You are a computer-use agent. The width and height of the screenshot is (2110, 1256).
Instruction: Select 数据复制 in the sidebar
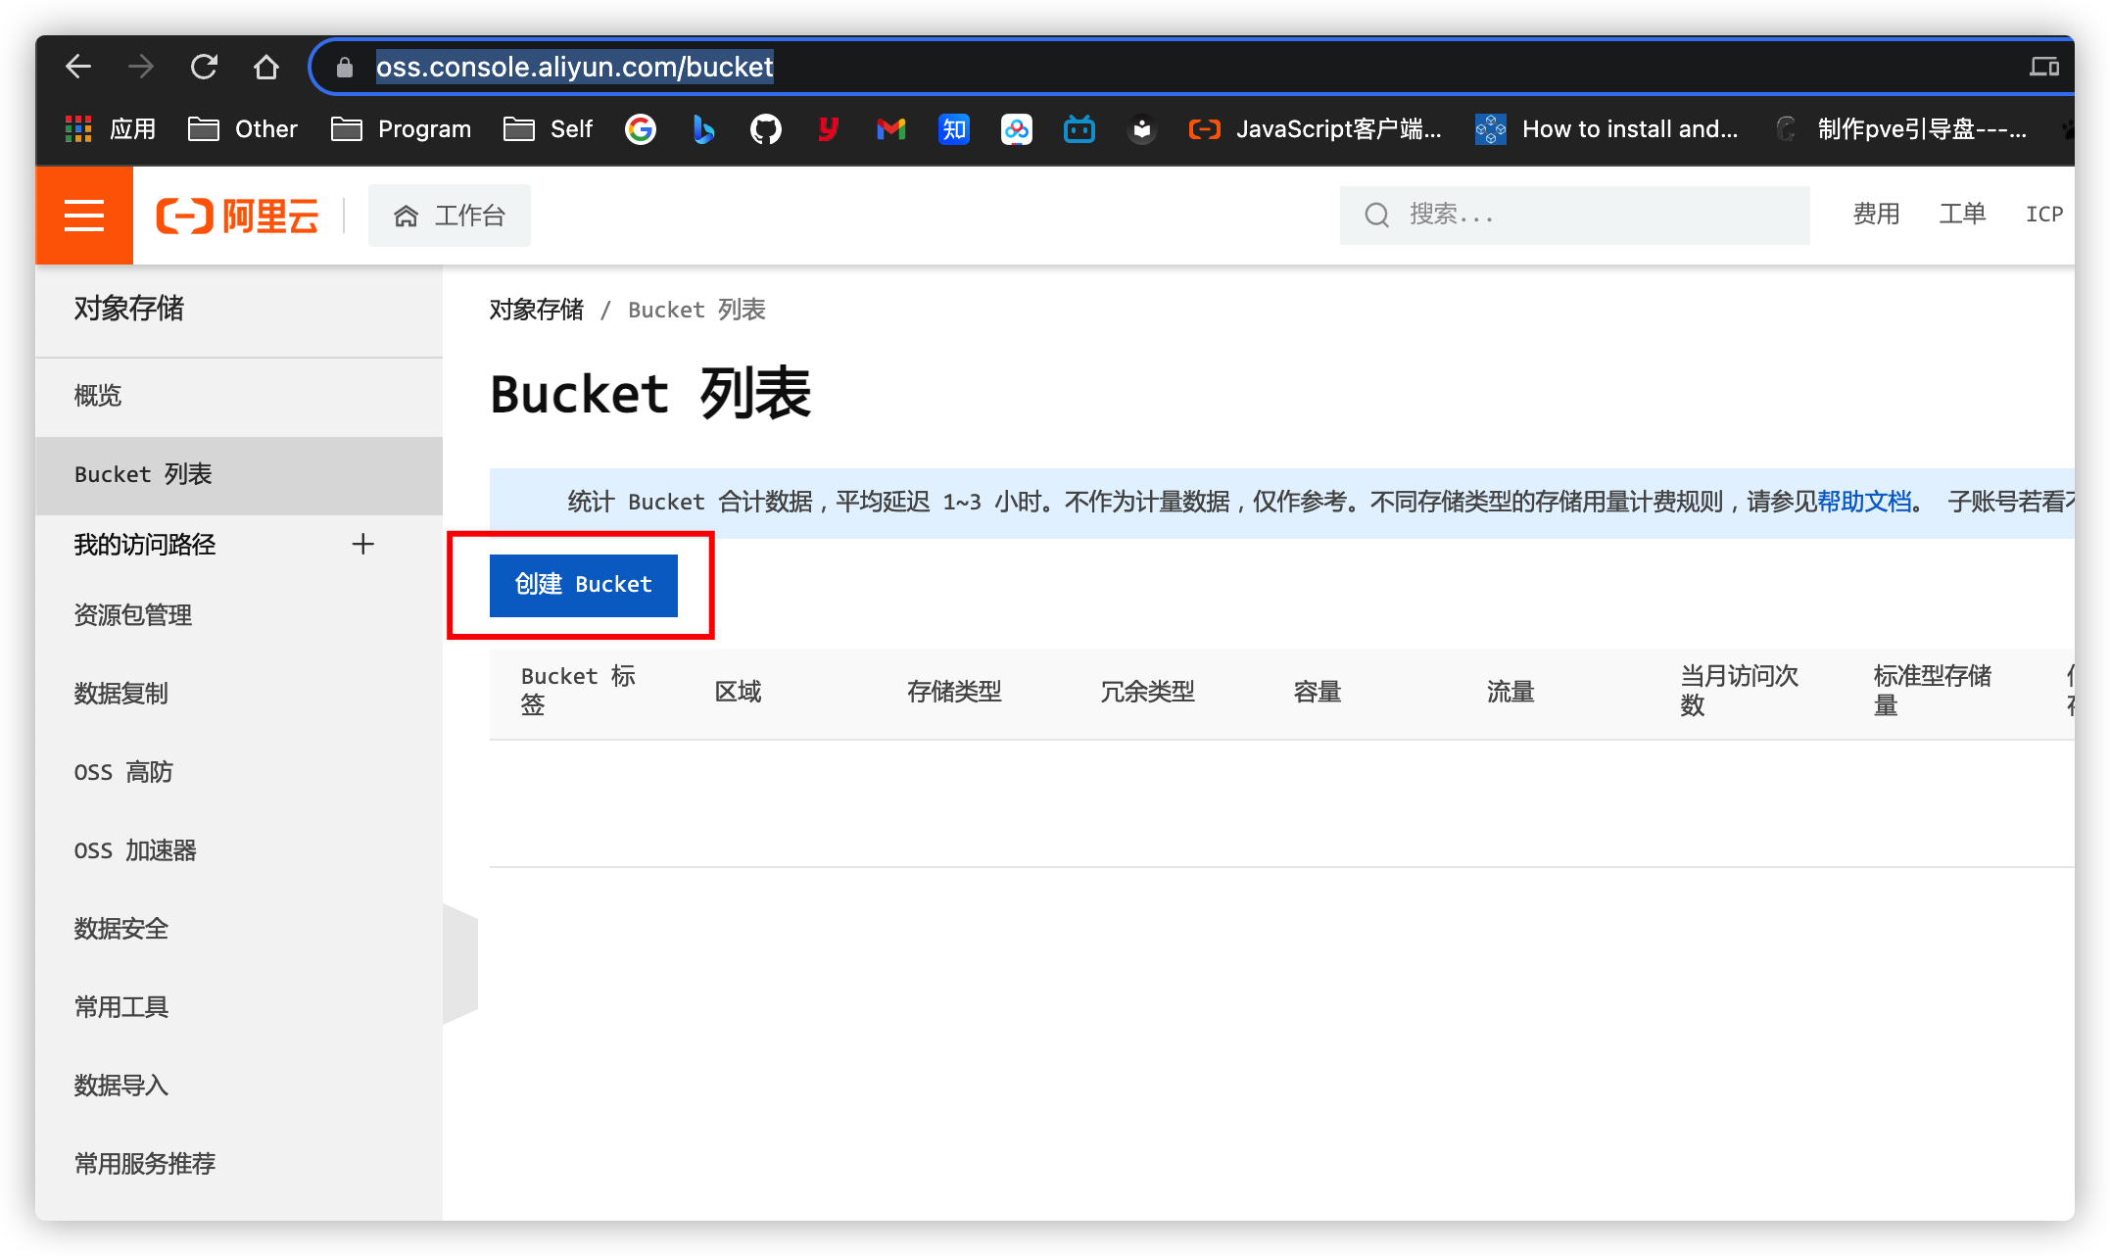(121, 694)
